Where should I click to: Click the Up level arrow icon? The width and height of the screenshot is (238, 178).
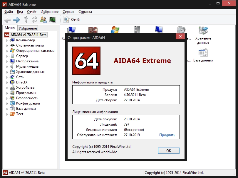click(x=26, y=20)
